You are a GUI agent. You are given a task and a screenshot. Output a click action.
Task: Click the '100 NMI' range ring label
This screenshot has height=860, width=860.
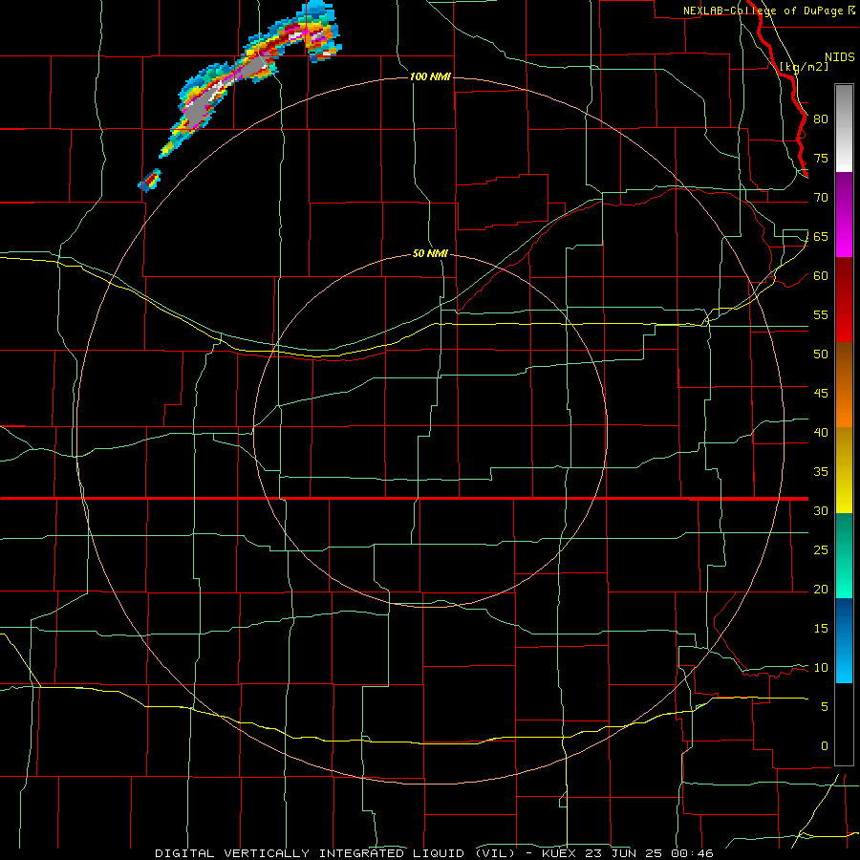pos(431,76)
